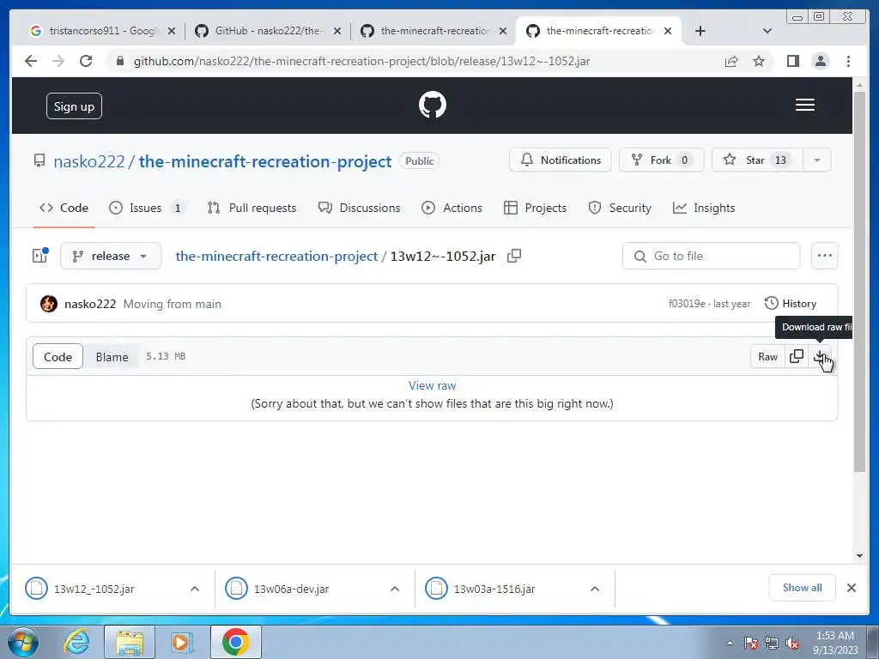Open the Pull requests tab
This screenshot has width=879, height=659.
pos(252,208)
